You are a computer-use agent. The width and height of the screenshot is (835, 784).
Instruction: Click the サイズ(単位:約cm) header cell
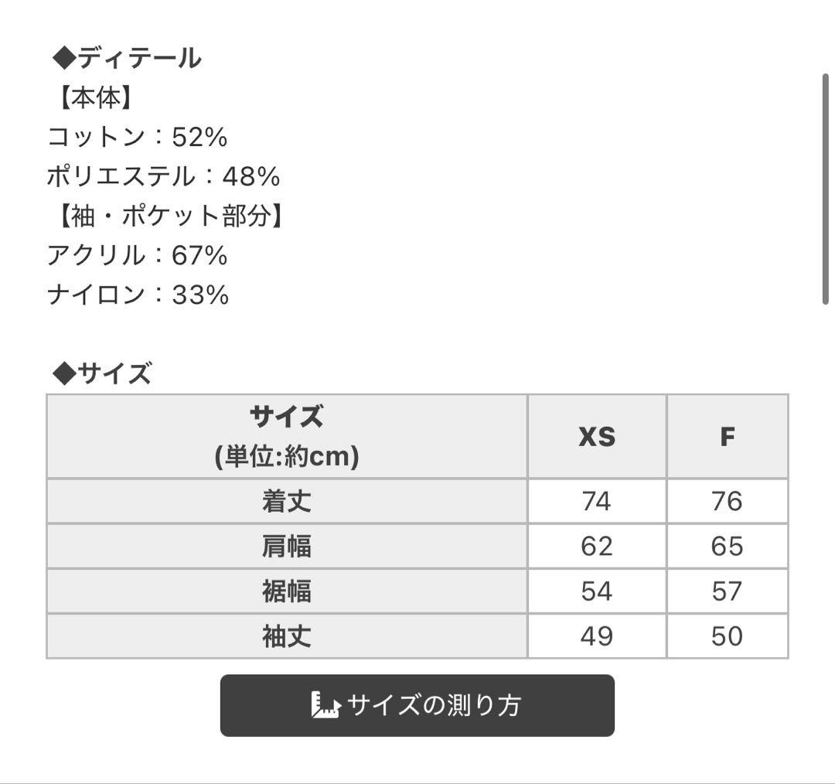(286, 436)
